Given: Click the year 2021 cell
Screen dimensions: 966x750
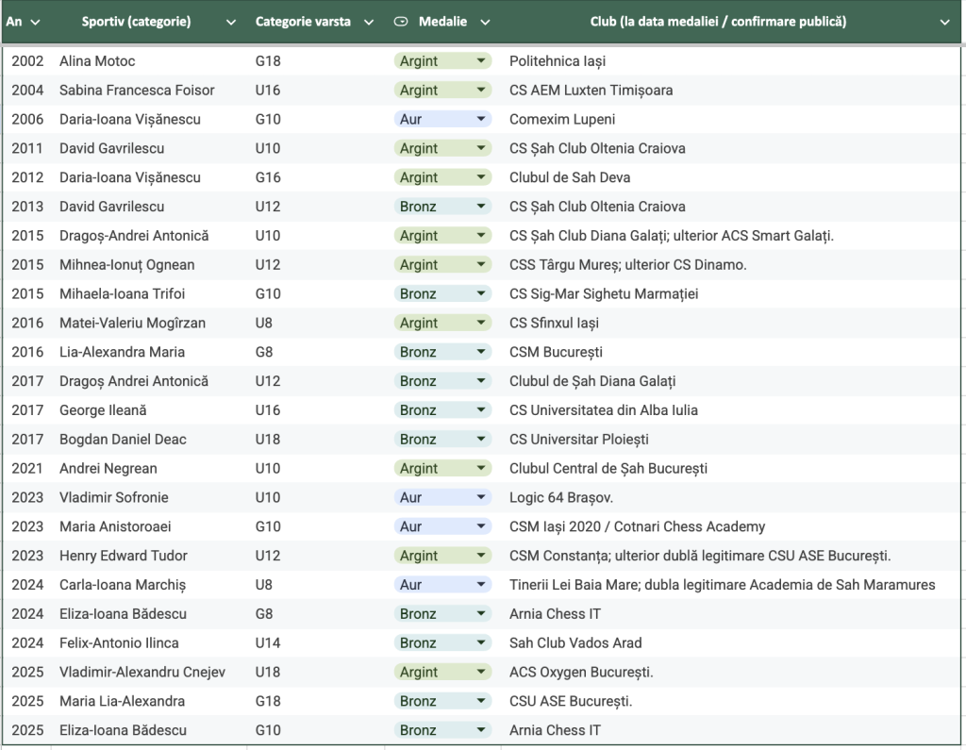Looking at the screenshot, I should (x=27, y=469).
